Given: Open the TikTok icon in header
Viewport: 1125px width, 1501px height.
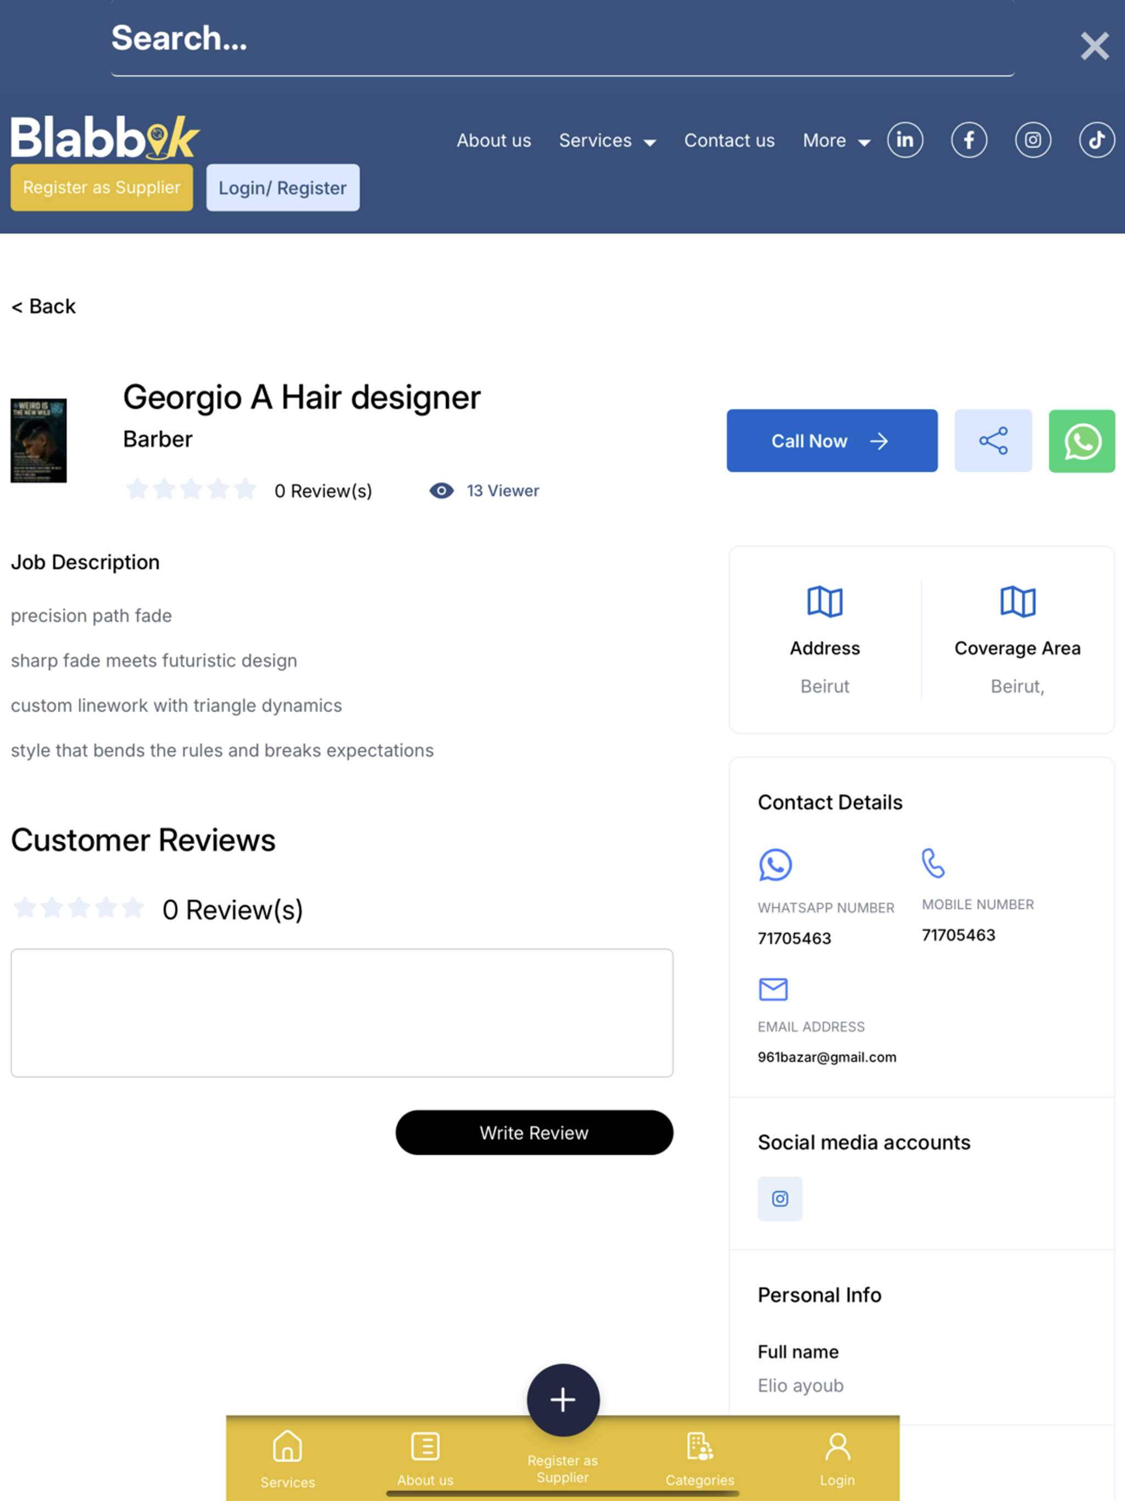Looking at the screenshot, I should (x=1096, y=141).
